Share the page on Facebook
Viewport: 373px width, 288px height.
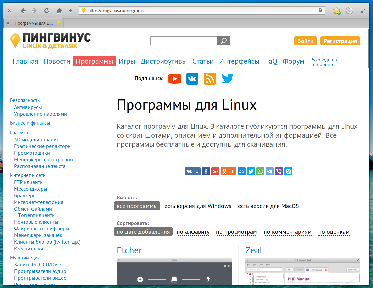pos(206,171)
